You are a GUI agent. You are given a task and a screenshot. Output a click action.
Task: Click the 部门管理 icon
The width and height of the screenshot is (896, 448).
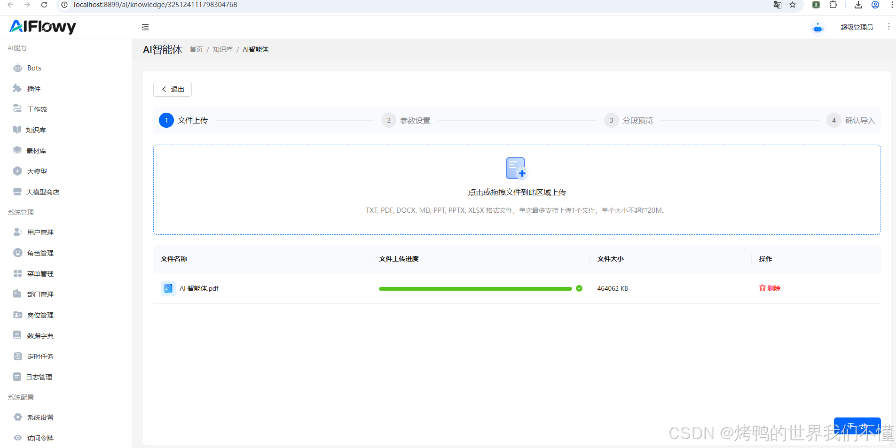tap(17, 294)
